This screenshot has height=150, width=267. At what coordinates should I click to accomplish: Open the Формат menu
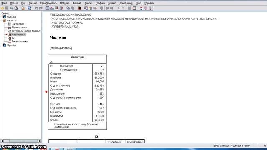tap(77, 3)
